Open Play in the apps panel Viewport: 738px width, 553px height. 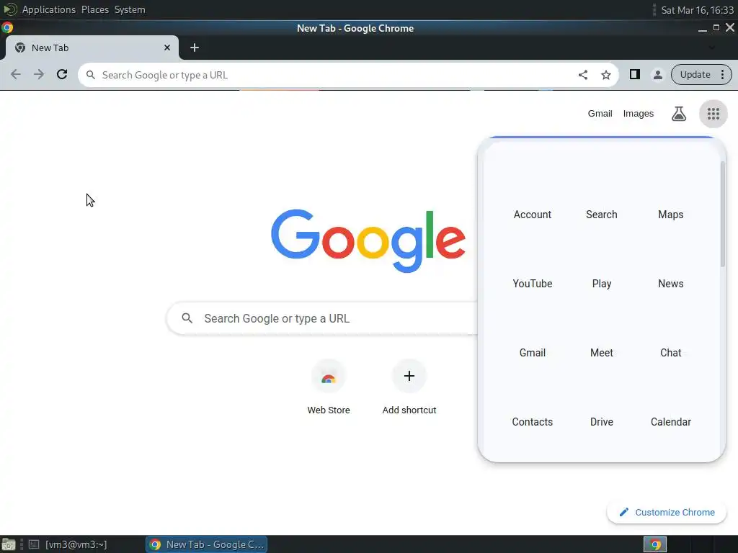pyautogui.click(x=601, y=284)
